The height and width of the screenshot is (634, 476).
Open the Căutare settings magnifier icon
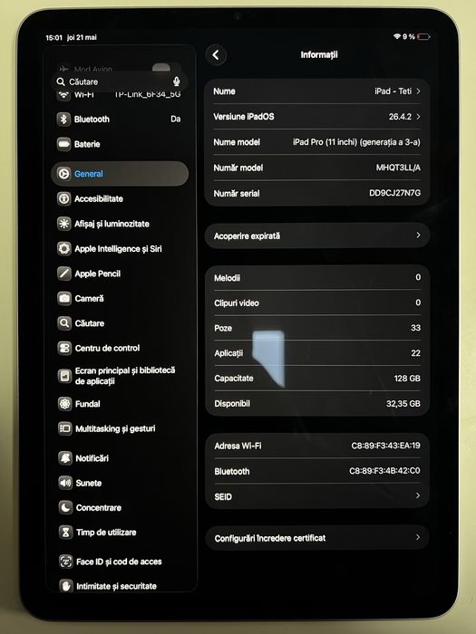click(64, 323)
